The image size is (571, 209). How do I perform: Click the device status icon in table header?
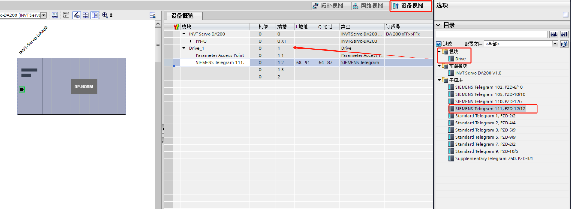pyautogui.click(x=176, y=27)
